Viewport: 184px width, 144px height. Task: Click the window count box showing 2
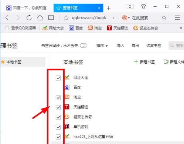tap(130, 6)
